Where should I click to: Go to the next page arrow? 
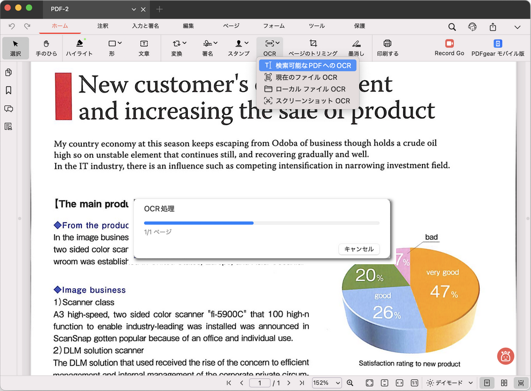coord(289,383)
